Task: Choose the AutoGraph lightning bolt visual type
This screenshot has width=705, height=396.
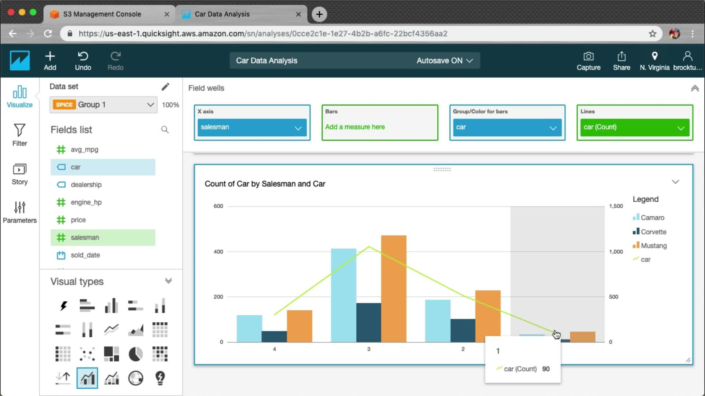Action: (x=63, y=305)
